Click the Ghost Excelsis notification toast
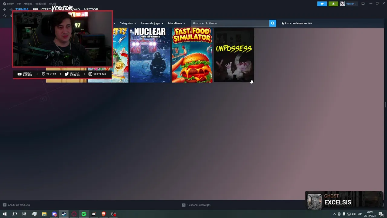This screenshot has width=387, height=218. (x=344, y=200)
